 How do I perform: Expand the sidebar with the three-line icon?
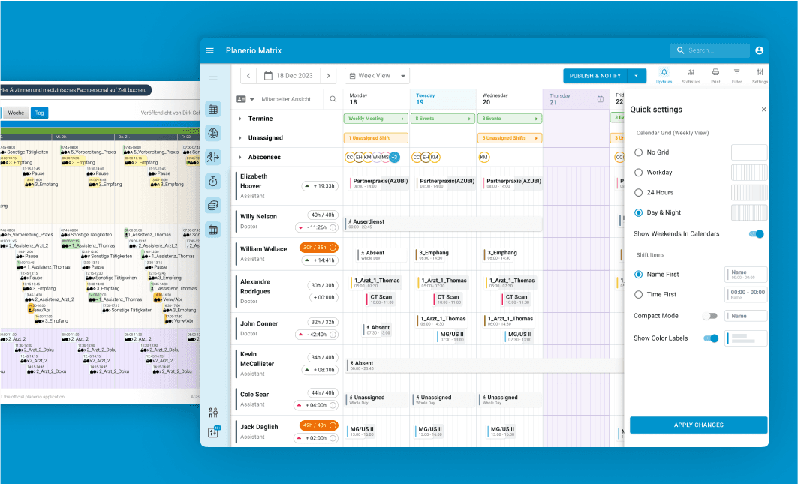(213, 80)
